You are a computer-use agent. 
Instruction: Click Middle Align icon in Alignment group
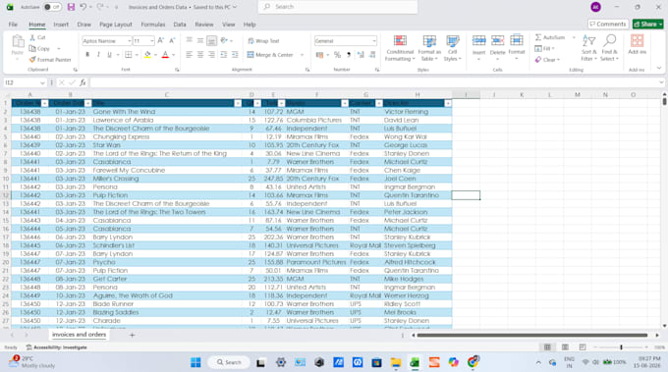point(200,40)
